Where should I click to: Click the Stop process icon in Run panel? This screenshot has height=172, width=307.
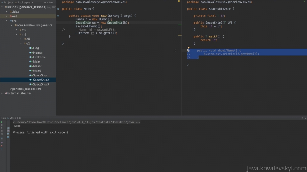click(2, 125)
